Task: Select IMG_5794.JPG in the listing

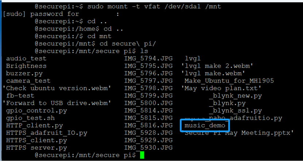Action: [x=148, y=58]
